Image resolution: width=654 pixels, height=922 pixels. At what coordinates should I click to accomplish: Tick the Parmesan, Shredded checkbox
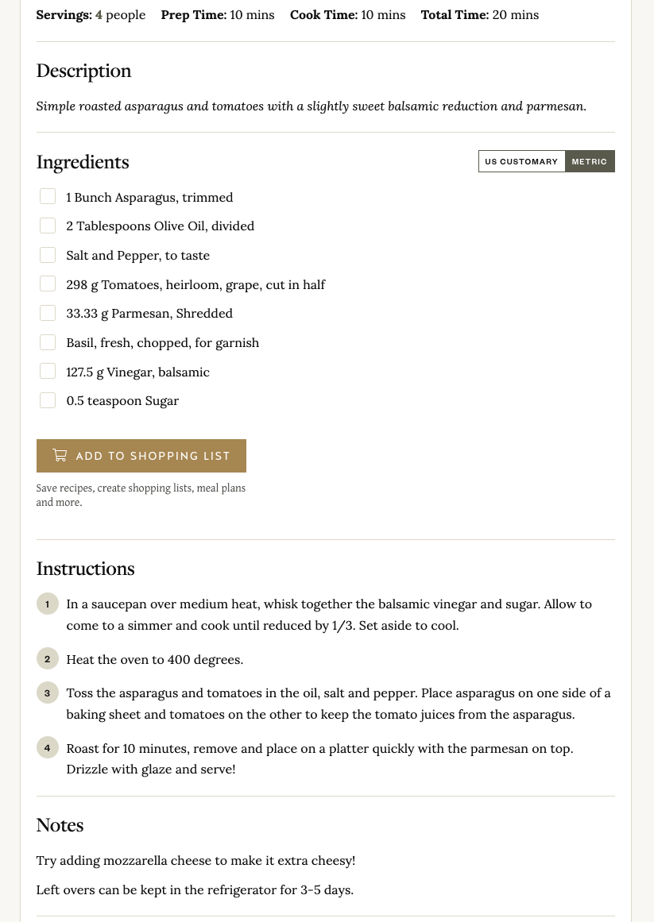coord(48,313)
